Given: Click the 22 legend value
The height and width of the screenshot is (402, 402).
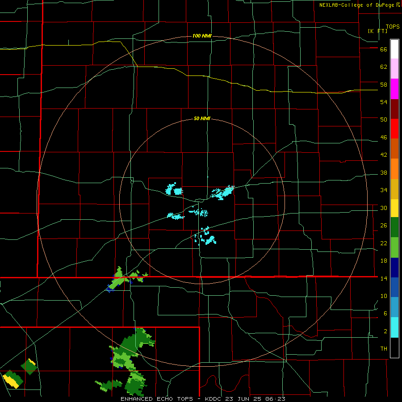Looking at the screenshot, I should tap(384, 243).
